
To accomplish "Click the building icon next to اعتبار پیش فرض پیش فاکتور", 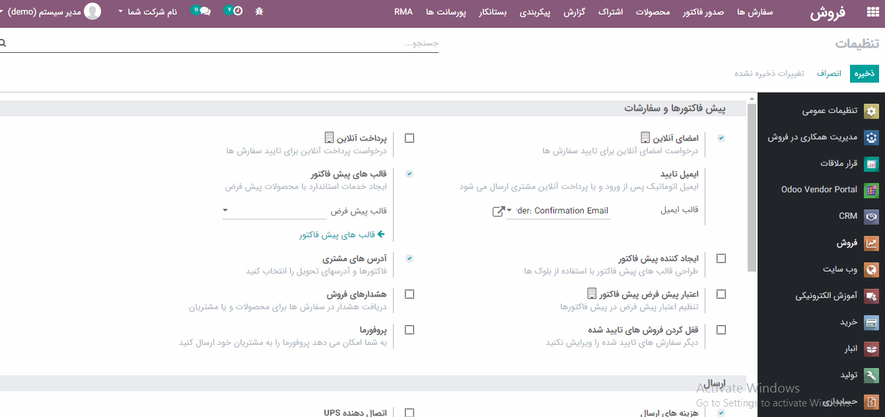I will tap(592, 293).
